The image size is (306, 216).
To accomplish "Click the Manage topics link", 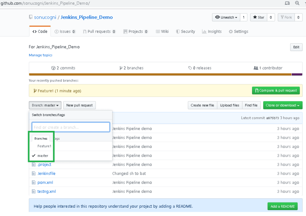I will [41, 55].
